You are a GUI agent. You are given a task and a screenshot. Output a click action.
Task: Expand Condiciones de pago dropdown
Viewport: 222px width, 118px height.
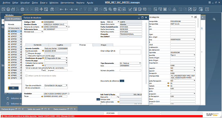(x=67, y=58)
